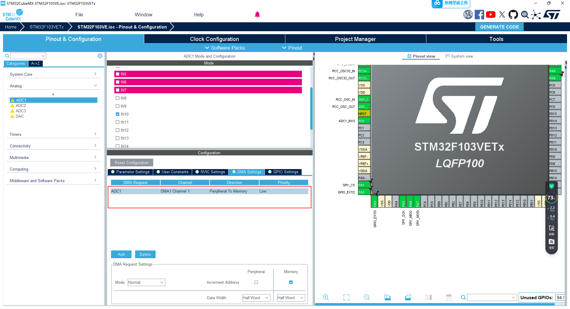Zoom out of the pinout view
Screen dimensions: 570x309
point(367,297)
